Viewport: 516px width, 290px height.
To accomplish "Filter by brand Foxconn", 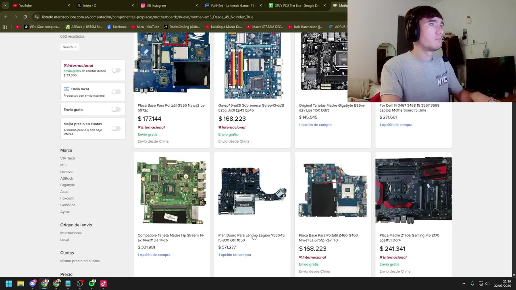I will tap(67, 198).
